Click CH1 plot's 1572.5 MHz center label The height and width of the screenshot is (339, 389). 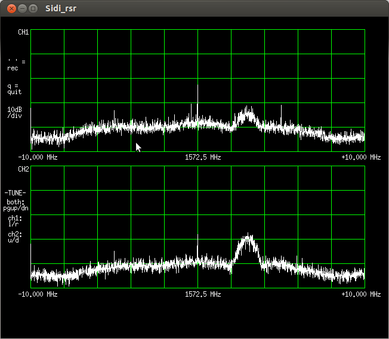tap(203, 157)
